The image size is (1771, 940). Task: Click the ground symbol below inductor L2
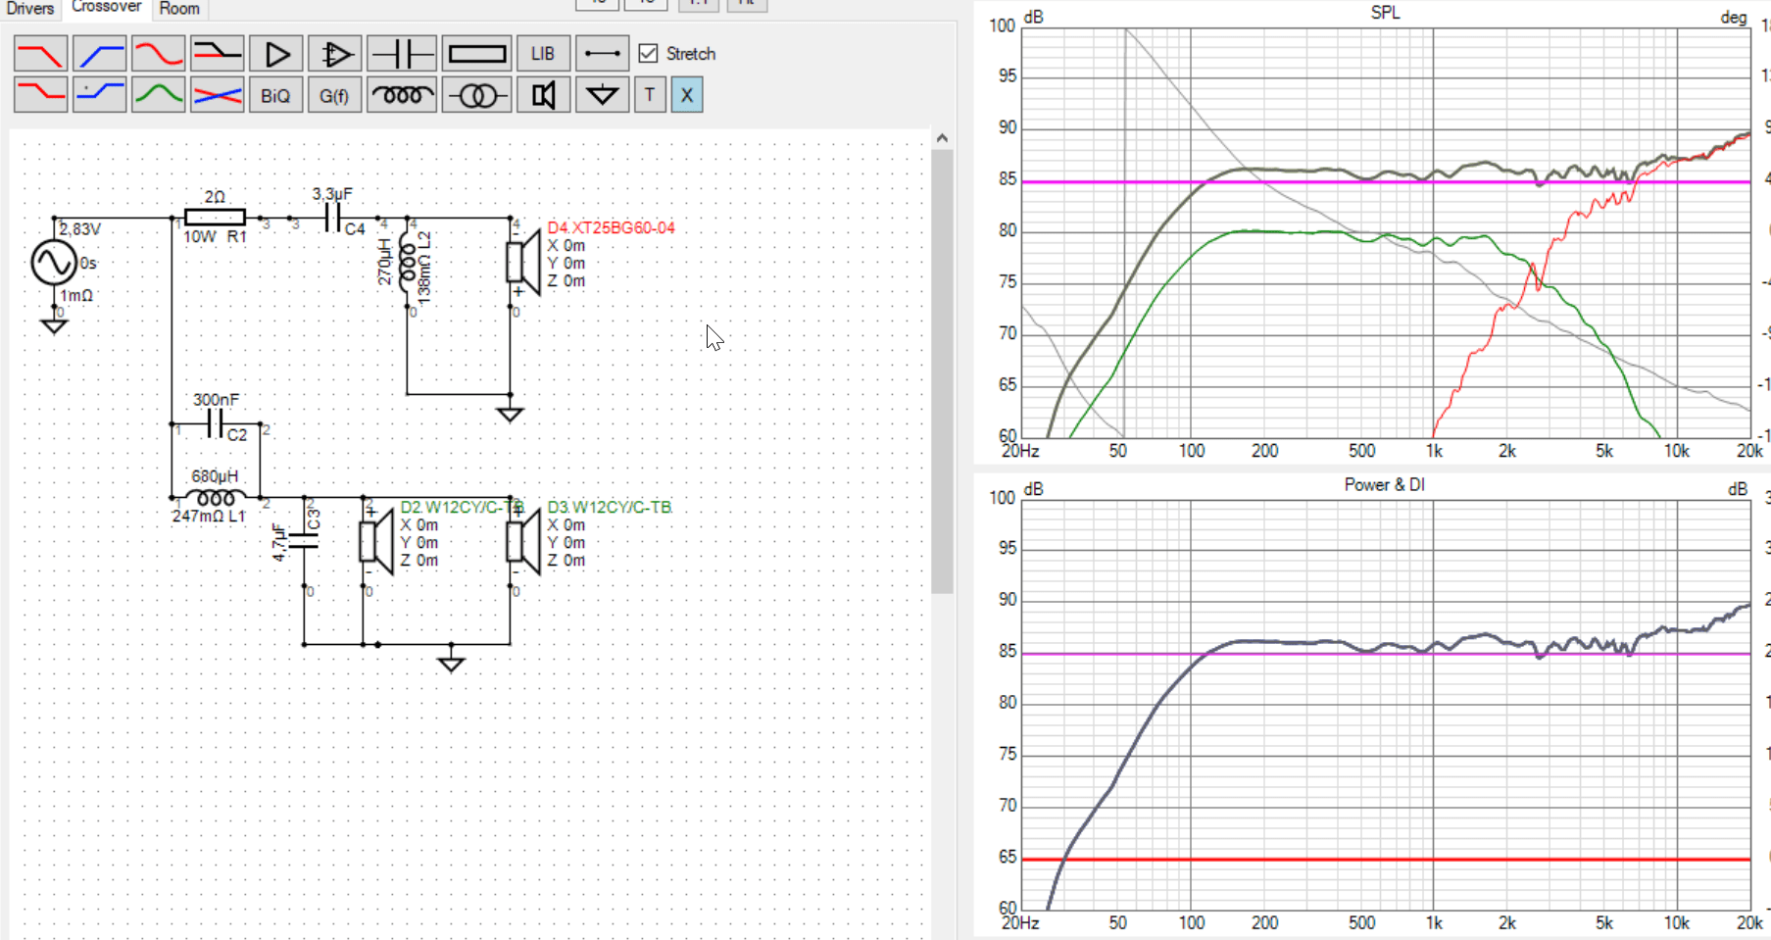pyautogui.click(x=510, y=414)
